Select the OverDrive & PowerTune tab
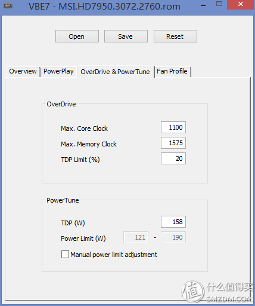This screenshot has width=255, height=306. (116, 72)
